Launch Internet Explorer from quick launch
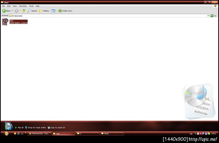The image size is (219, 143). click(x=19, y=134)
